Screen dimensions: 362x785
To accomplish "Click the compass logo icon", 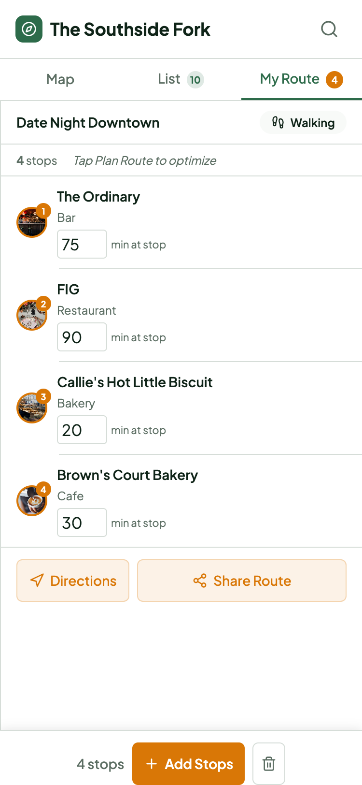I will (x=29, y=29).
